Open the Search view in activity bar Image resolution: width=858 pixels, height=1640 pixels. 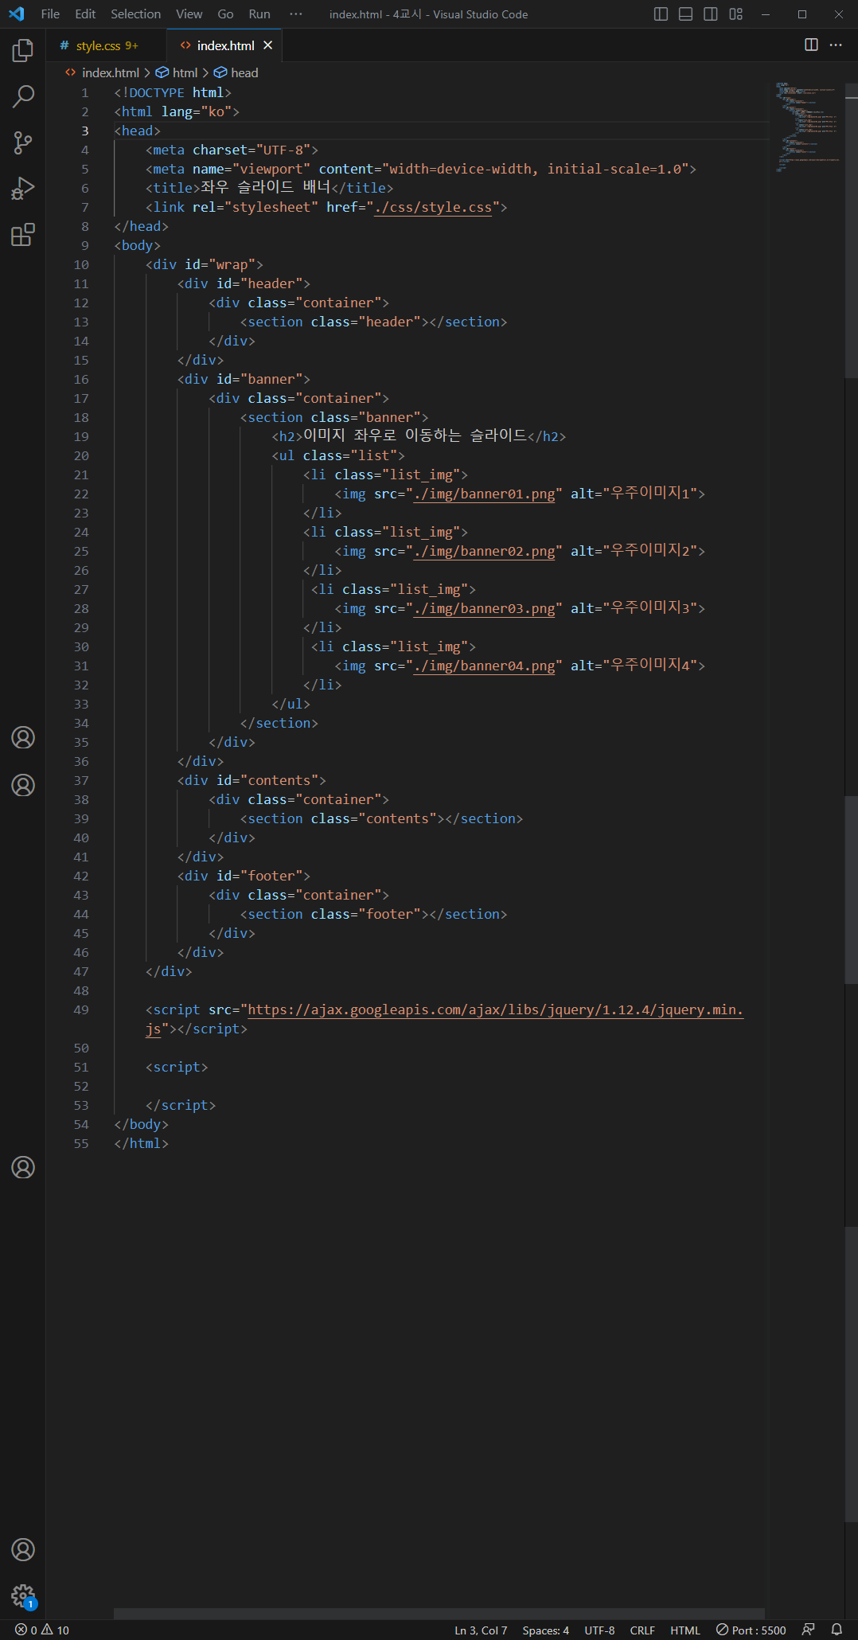tap(23, 96)
